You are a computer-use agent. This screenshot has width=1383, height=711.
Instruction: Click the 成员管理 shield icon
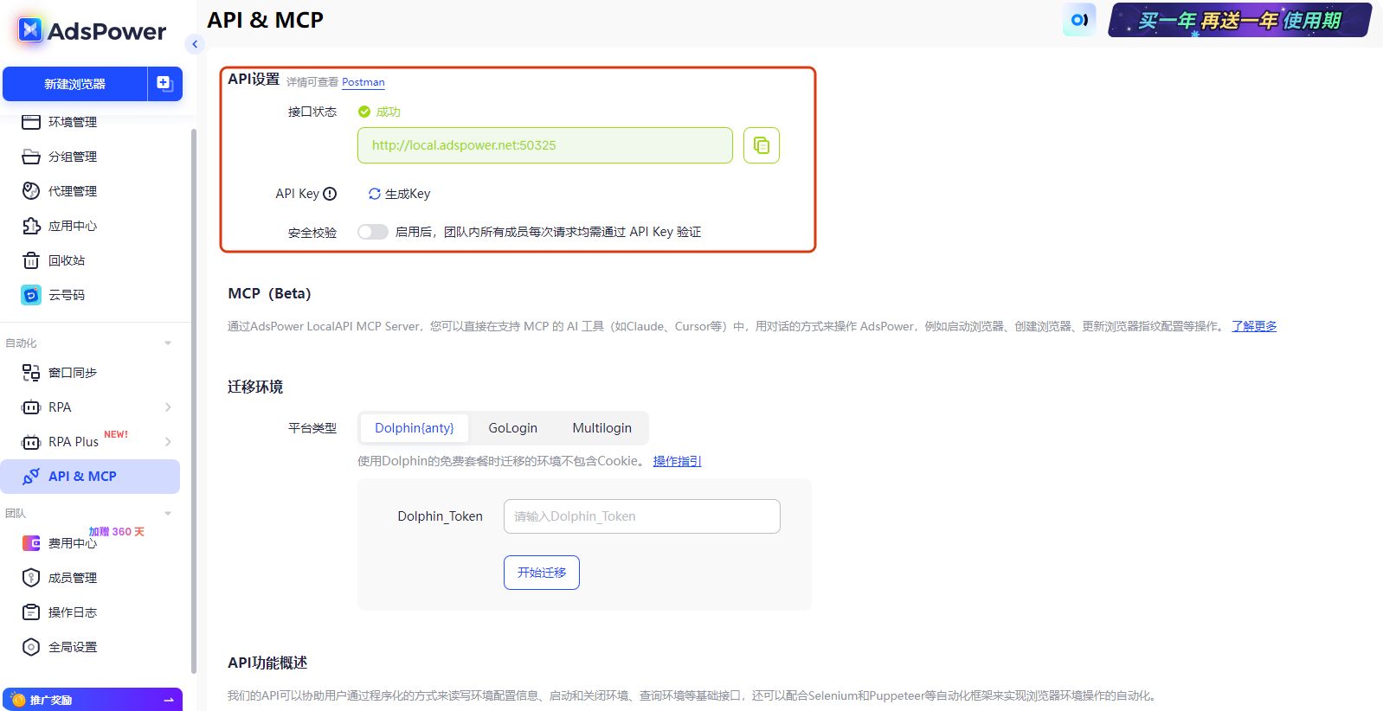tap(31, 578)
